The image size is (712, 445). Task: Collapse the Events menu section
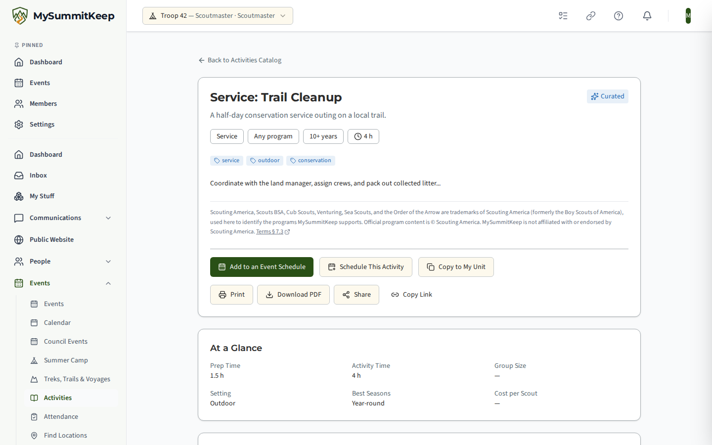63,283
